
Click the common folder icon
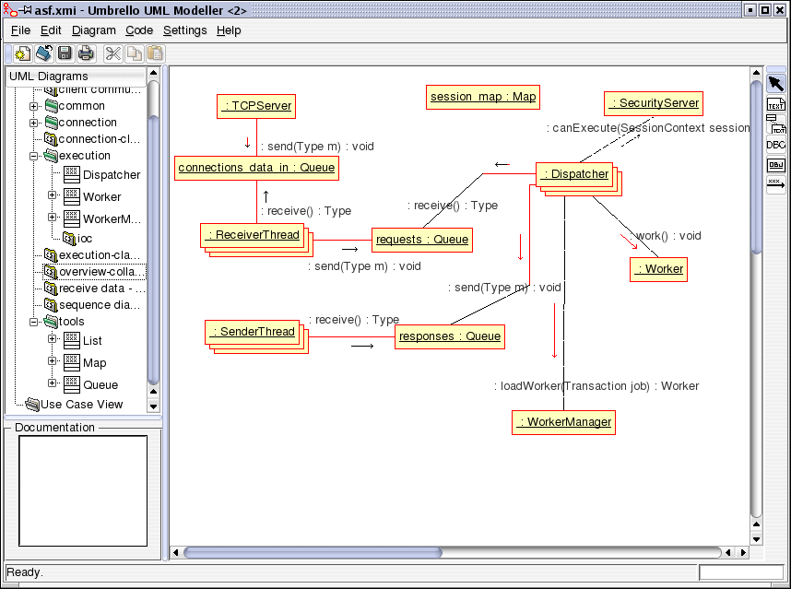click(x=51, y=106)
